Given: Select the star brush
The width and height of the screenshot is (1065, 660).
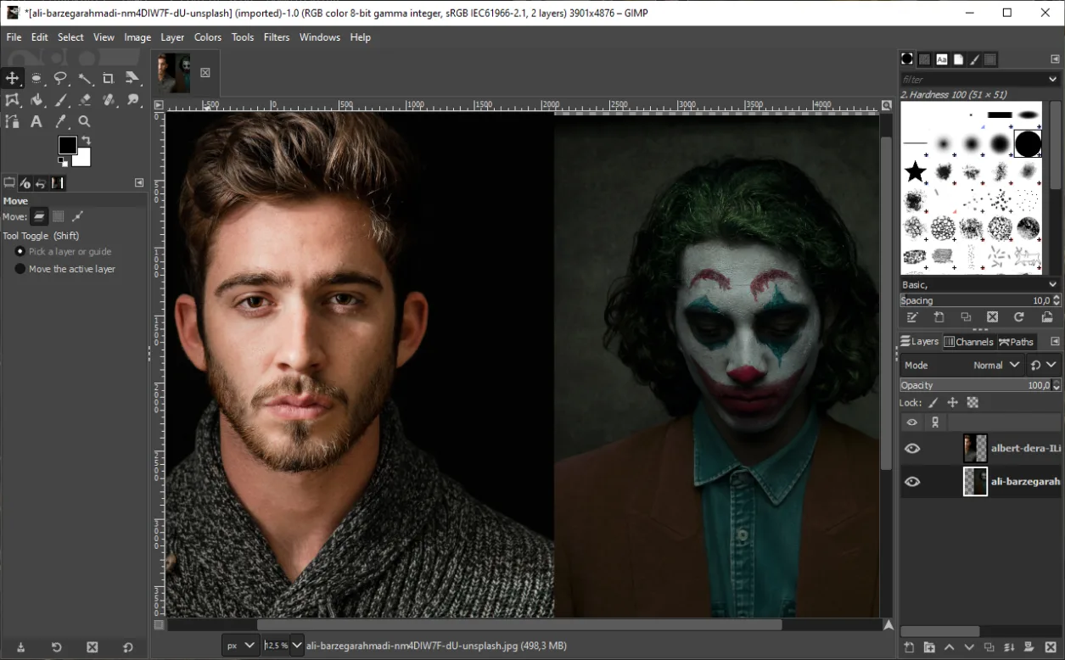Looking at the screenshot, I should click(x=915, y=172).
